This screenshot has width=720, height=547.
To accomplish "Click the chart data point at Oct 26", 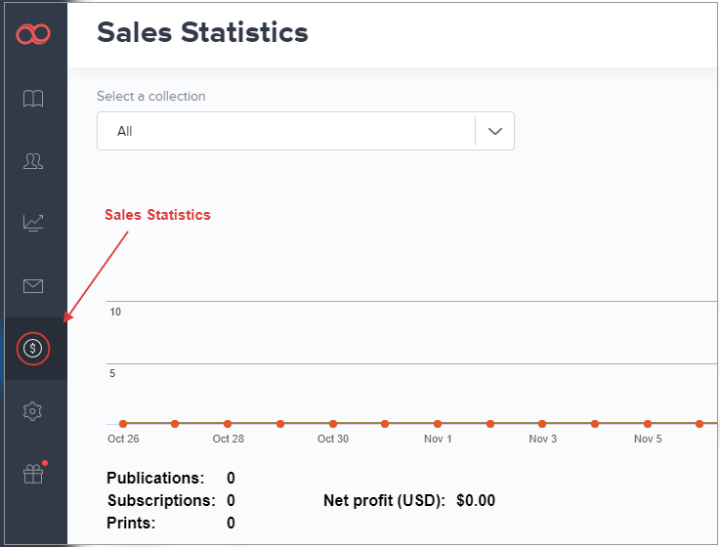I will (123, 424).
